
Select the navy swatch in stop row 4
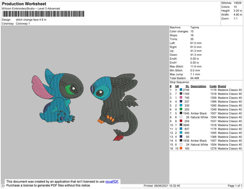(181, 101)
